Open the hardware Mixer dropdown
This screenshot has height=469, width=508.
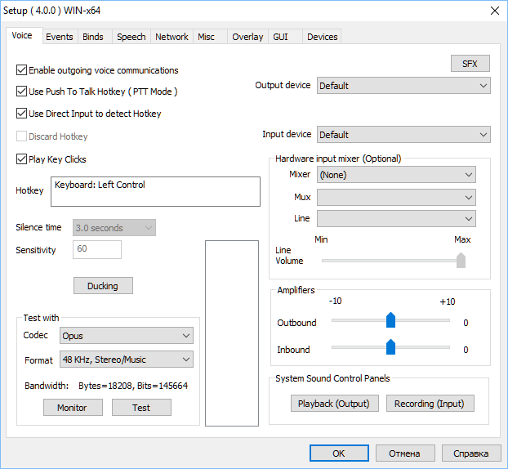396,175
